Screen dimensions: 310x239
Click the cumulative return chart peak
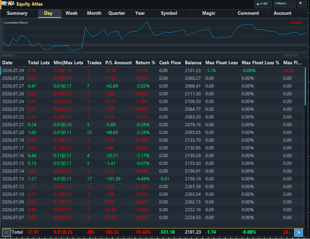click(x=147, y=21)
